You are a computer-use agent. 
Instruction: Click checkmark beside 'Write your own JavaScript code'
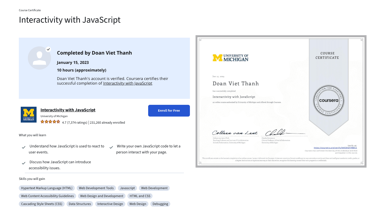click(111, 147)
